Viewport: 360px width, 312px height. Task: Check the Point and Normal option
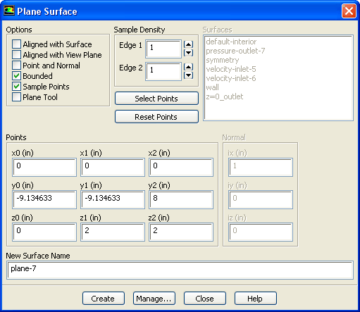(x=16, y=65)
